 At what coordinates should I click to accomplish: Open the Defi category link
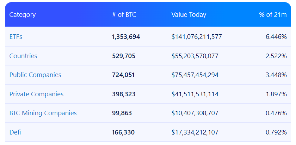[16, 132]
